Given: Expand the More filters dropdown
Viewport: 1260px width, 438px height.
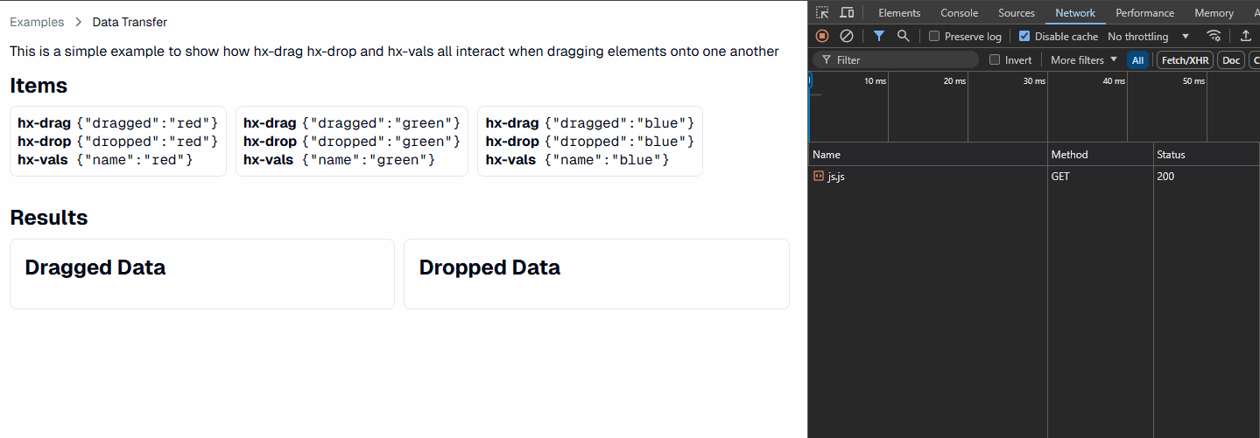Looking at the screenshot, I should click(x=1084, y=59).
